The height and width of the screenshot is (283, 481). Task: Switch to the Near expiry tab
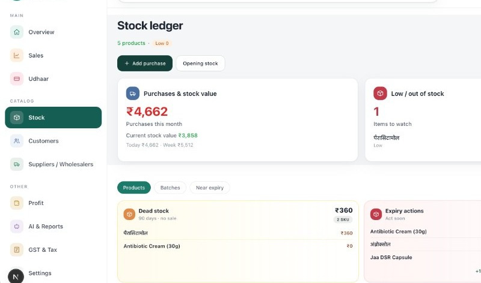209,188
